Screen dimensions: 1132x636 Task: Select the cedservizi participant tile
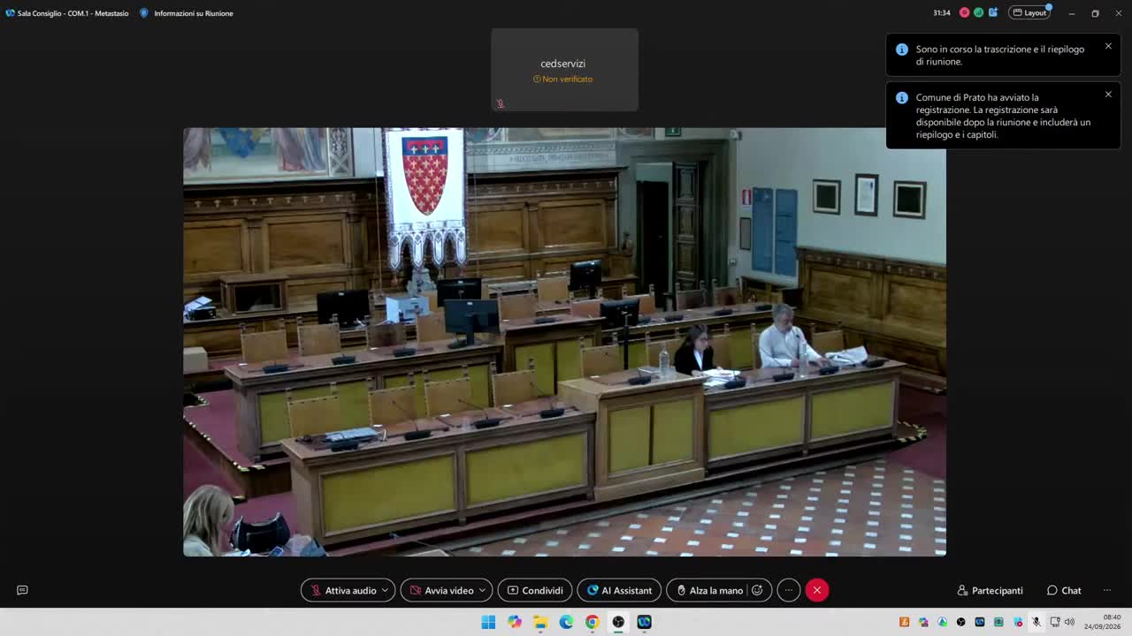564,70
